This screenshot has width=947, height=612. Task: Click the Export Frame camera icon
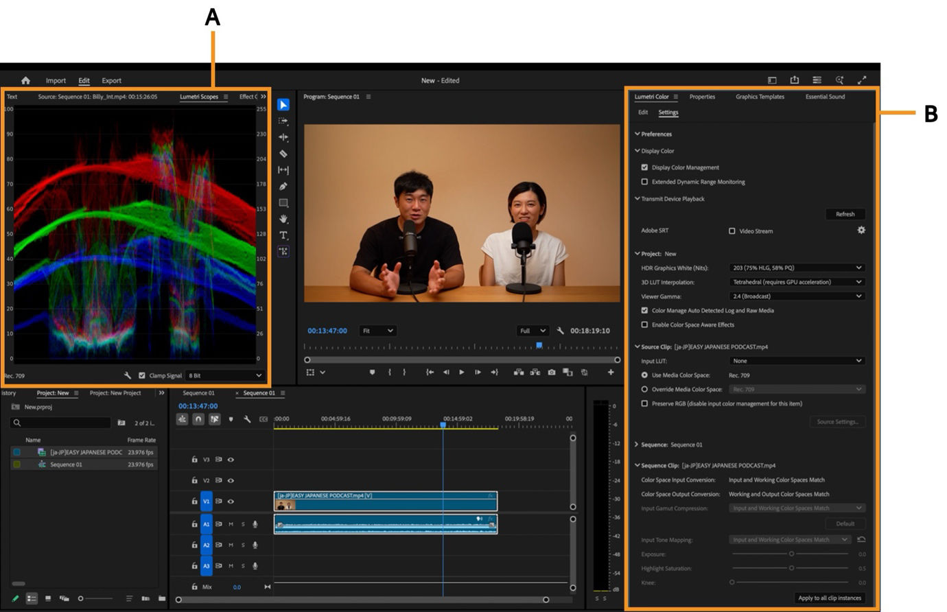tap(551, 373)
